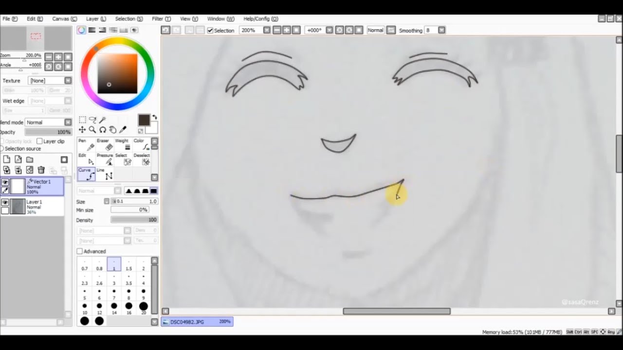Pick the eyedropper color picker tool
Viewport: 623px width, 350px height.
123,130
